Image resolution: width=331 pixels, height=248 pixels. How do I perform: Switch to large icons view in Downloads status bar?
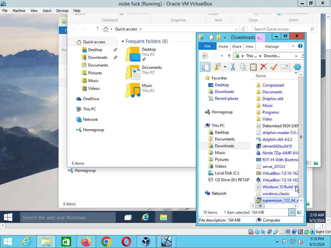tap(299, 212)
